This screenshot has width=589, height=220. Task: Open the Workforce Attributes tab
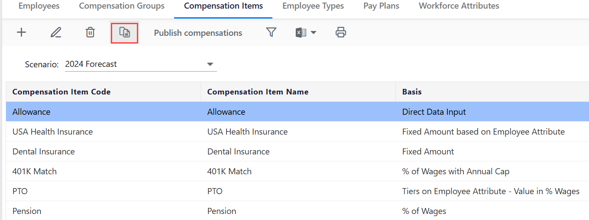tap(459, 6)
